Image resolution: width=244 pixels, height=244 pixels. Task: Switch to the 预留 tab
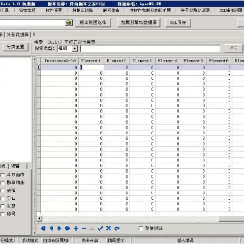(18, 166)
